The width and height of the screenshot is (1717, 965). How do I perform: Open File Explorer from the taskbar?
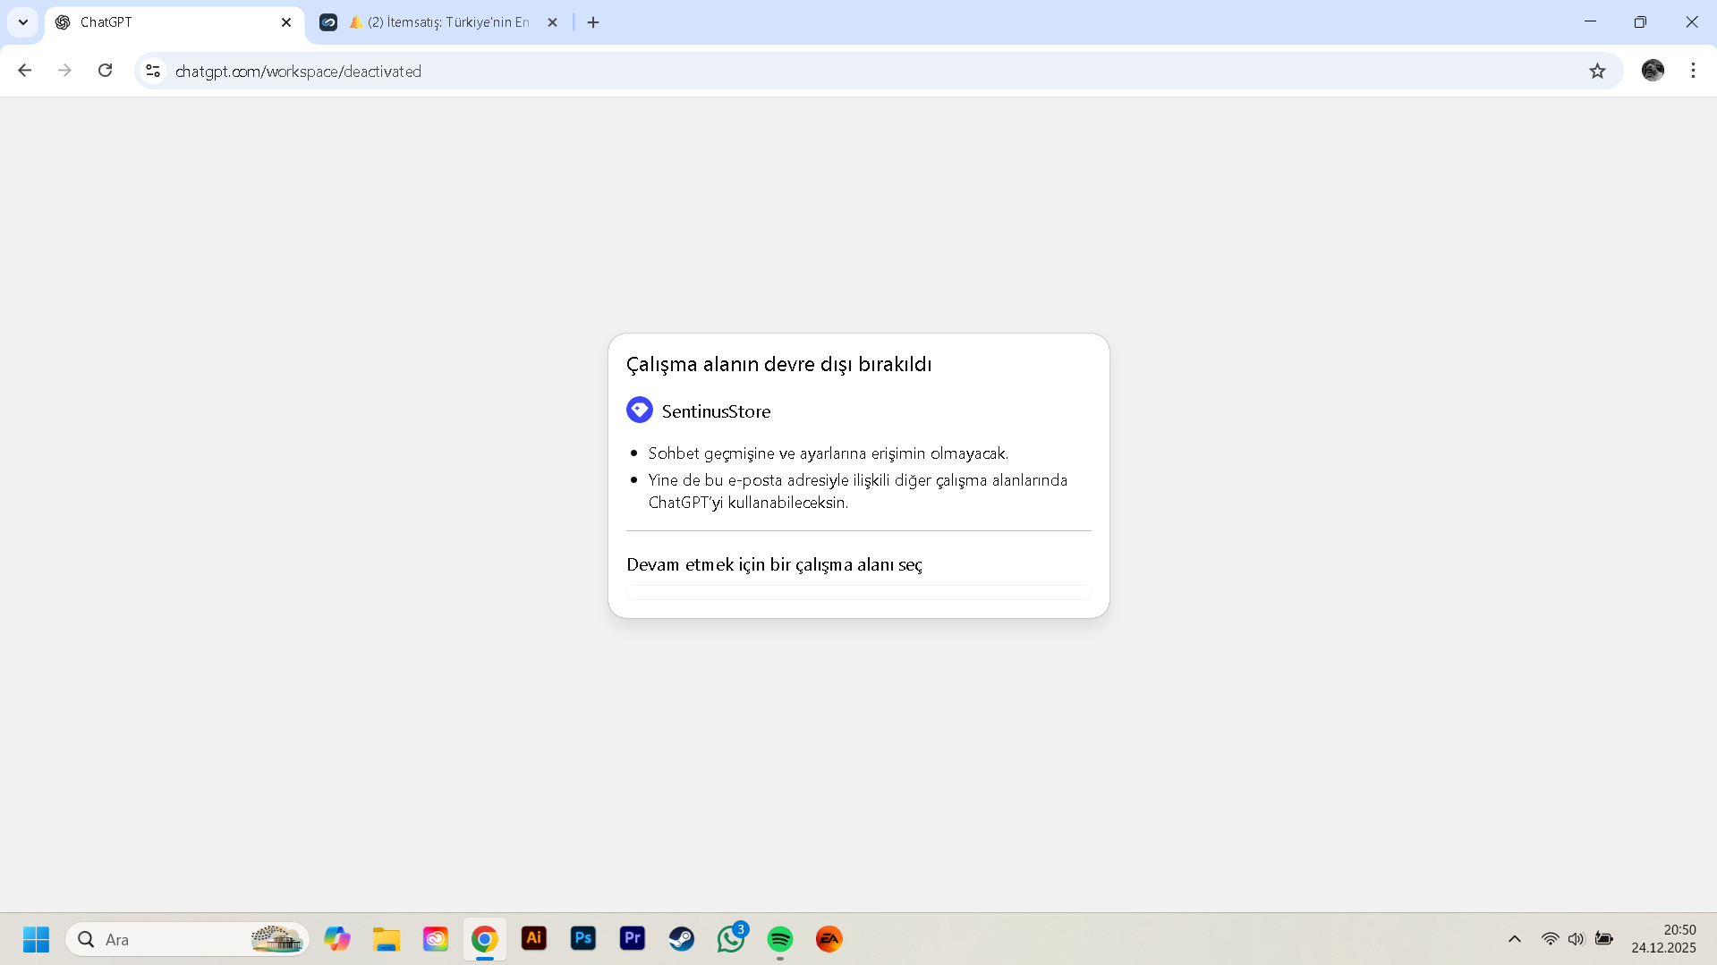point(387,939)
